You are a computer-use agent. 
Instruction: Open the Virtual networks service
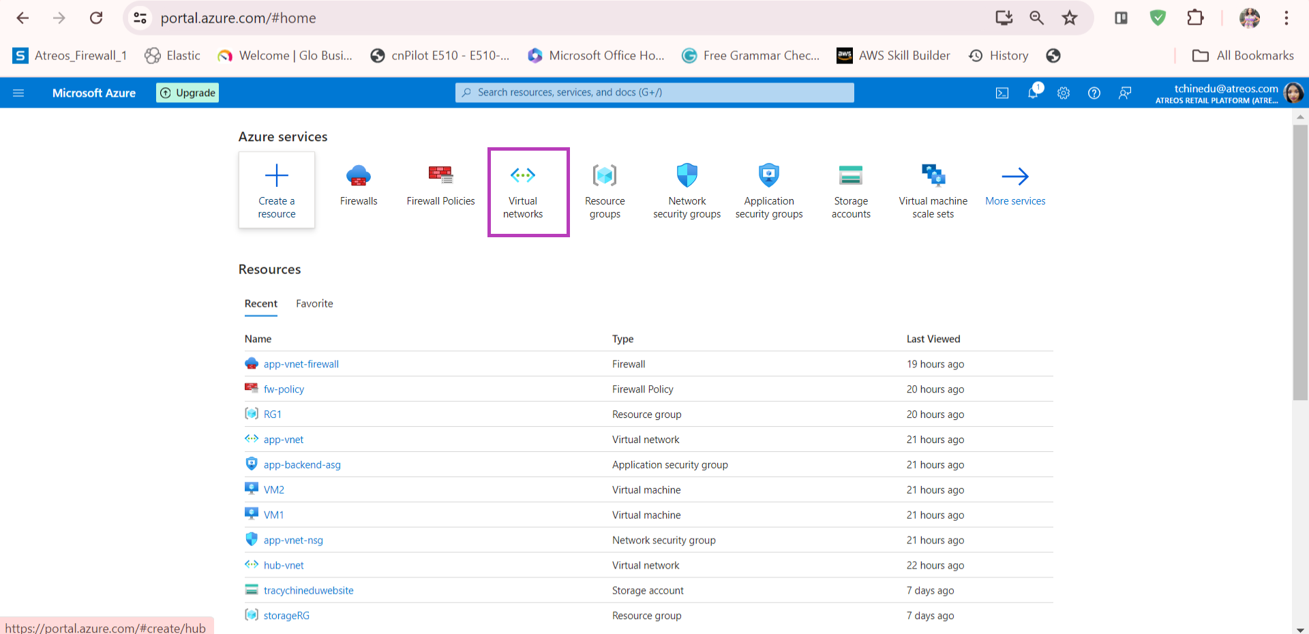pyautogui.click(x=523, y=192)
